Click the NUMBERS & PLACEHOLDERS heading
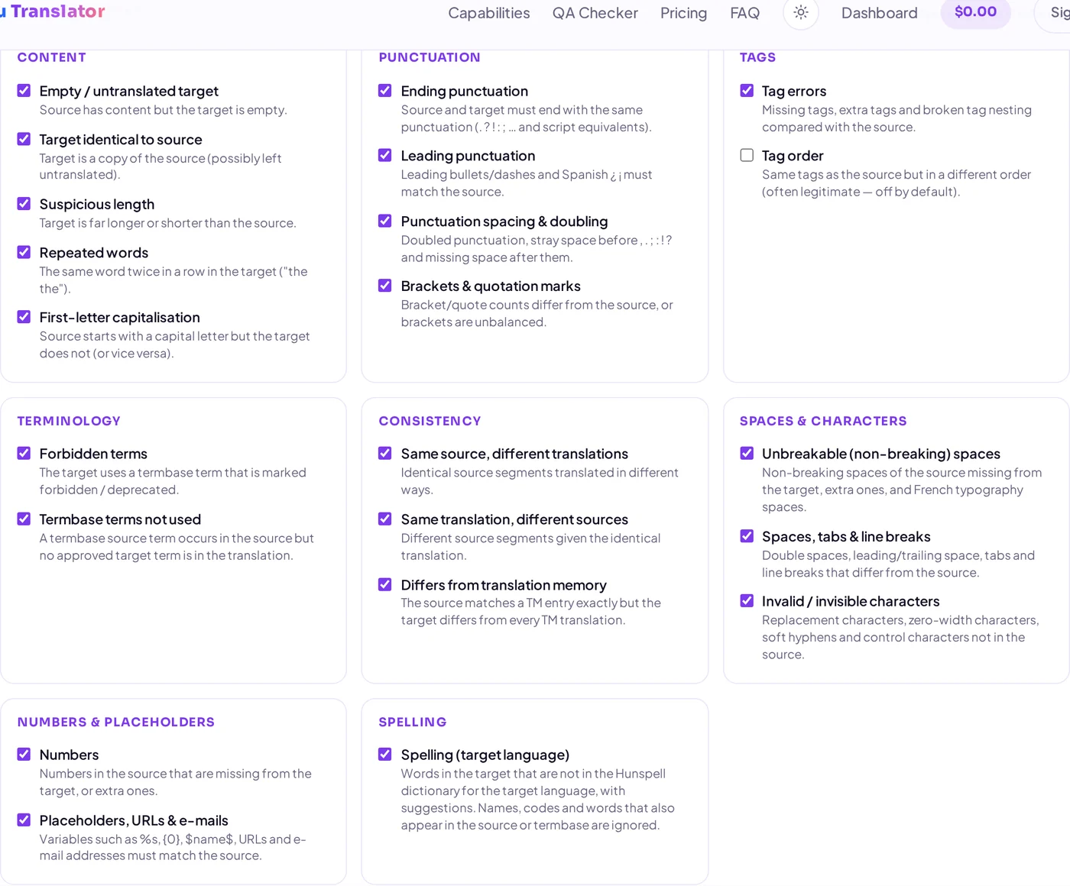Viewport: 1070px width, 886px height. point(116,722)
